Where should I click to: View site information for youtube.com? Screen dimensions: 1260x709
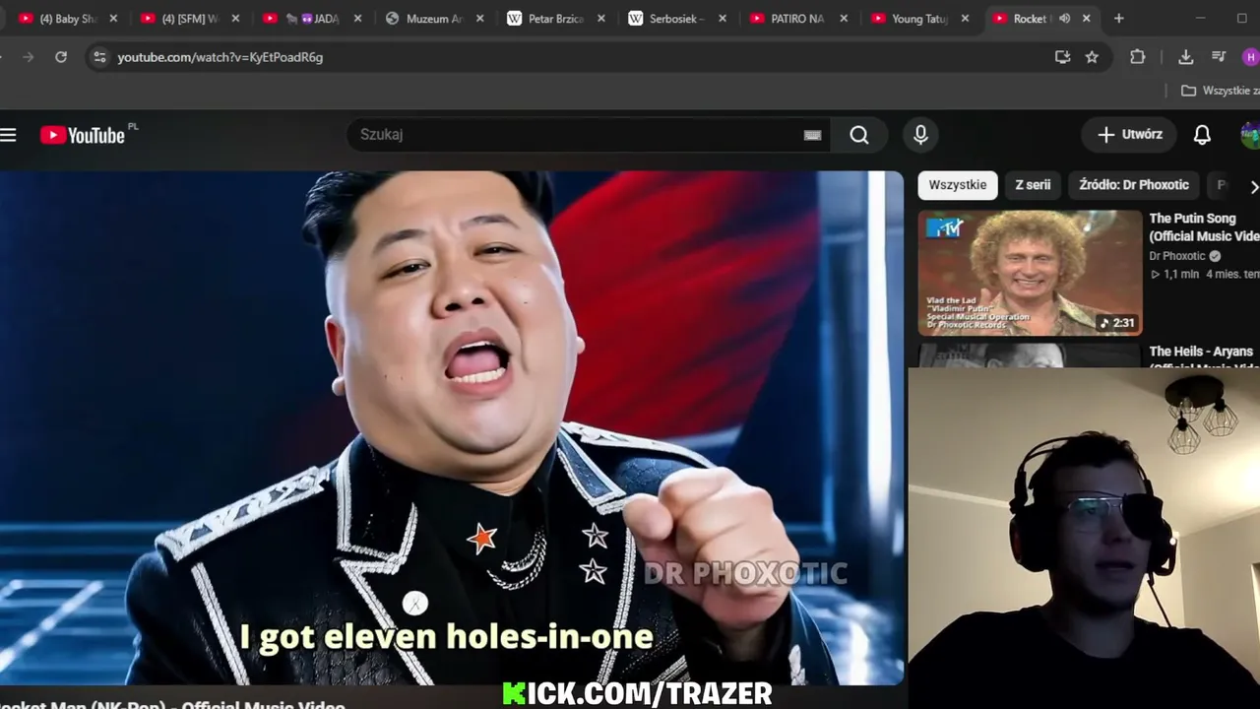[98, 57]
